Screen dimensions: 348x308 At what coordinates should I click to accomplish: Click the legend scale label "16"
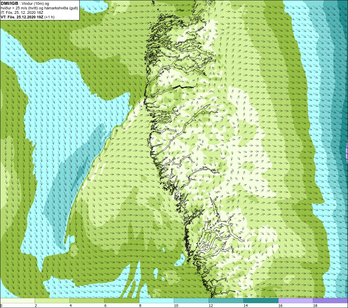click(280, 306)
